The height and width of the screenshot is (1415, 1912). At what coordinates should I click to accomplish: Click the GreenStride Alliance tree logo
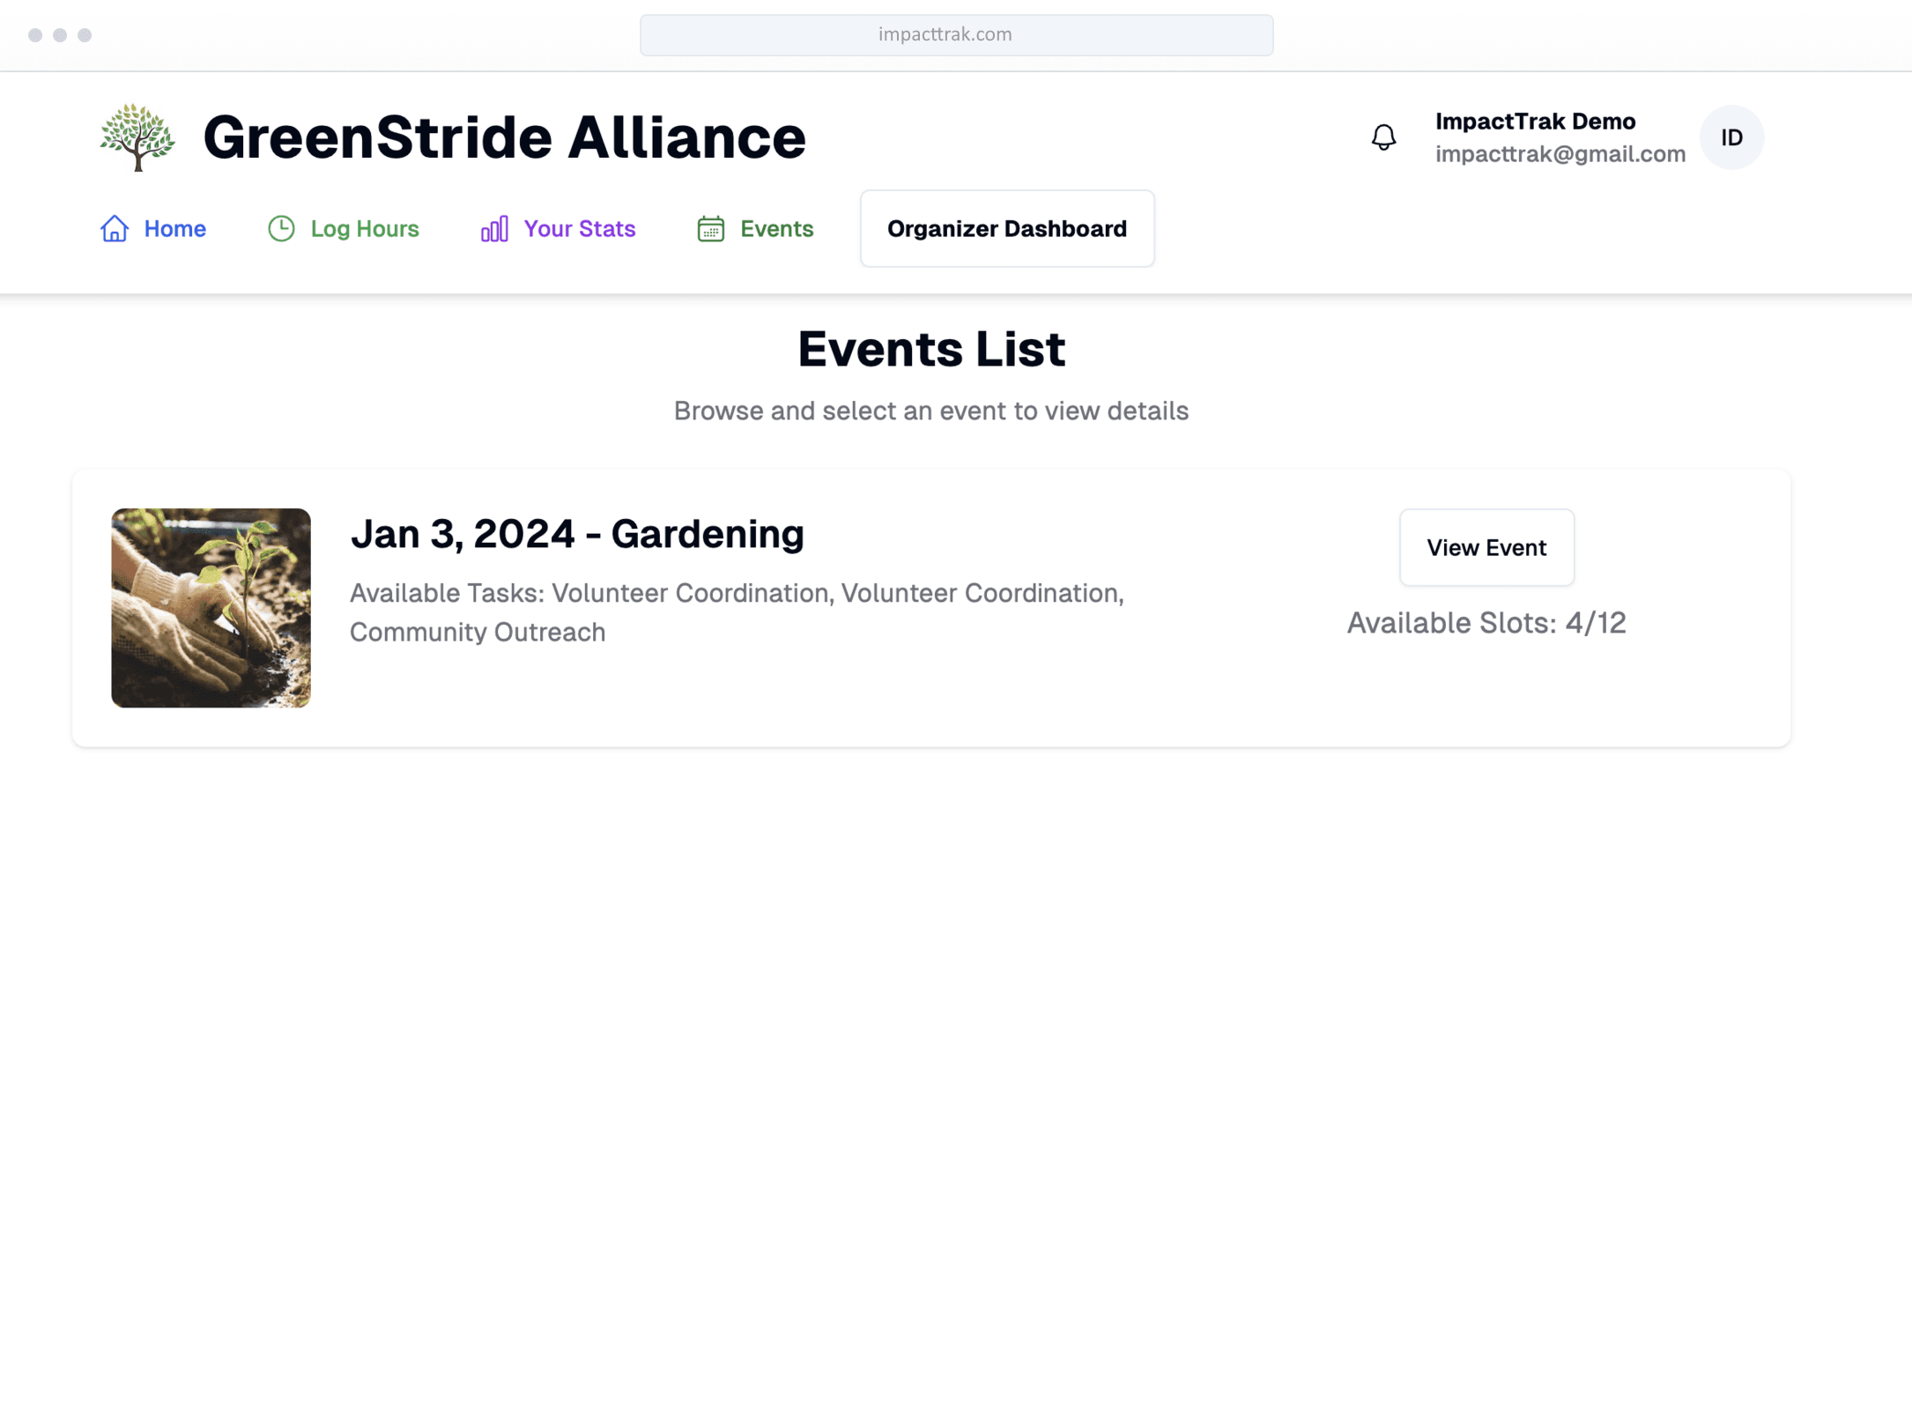click(137, 137)
